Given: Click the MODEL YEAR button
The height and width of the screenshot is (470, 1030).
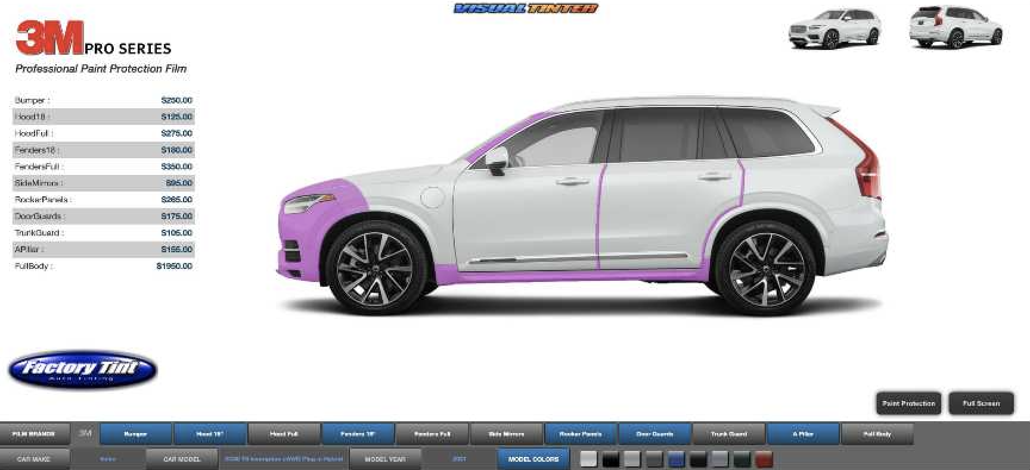Looking at the screenshot, I should (385, 459).
